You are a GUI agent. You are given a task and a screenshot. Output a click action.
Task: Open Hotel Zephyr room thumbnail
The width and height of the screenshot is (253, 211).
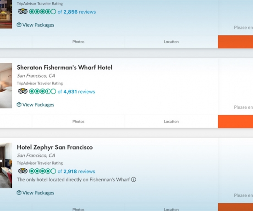point(6,165)
